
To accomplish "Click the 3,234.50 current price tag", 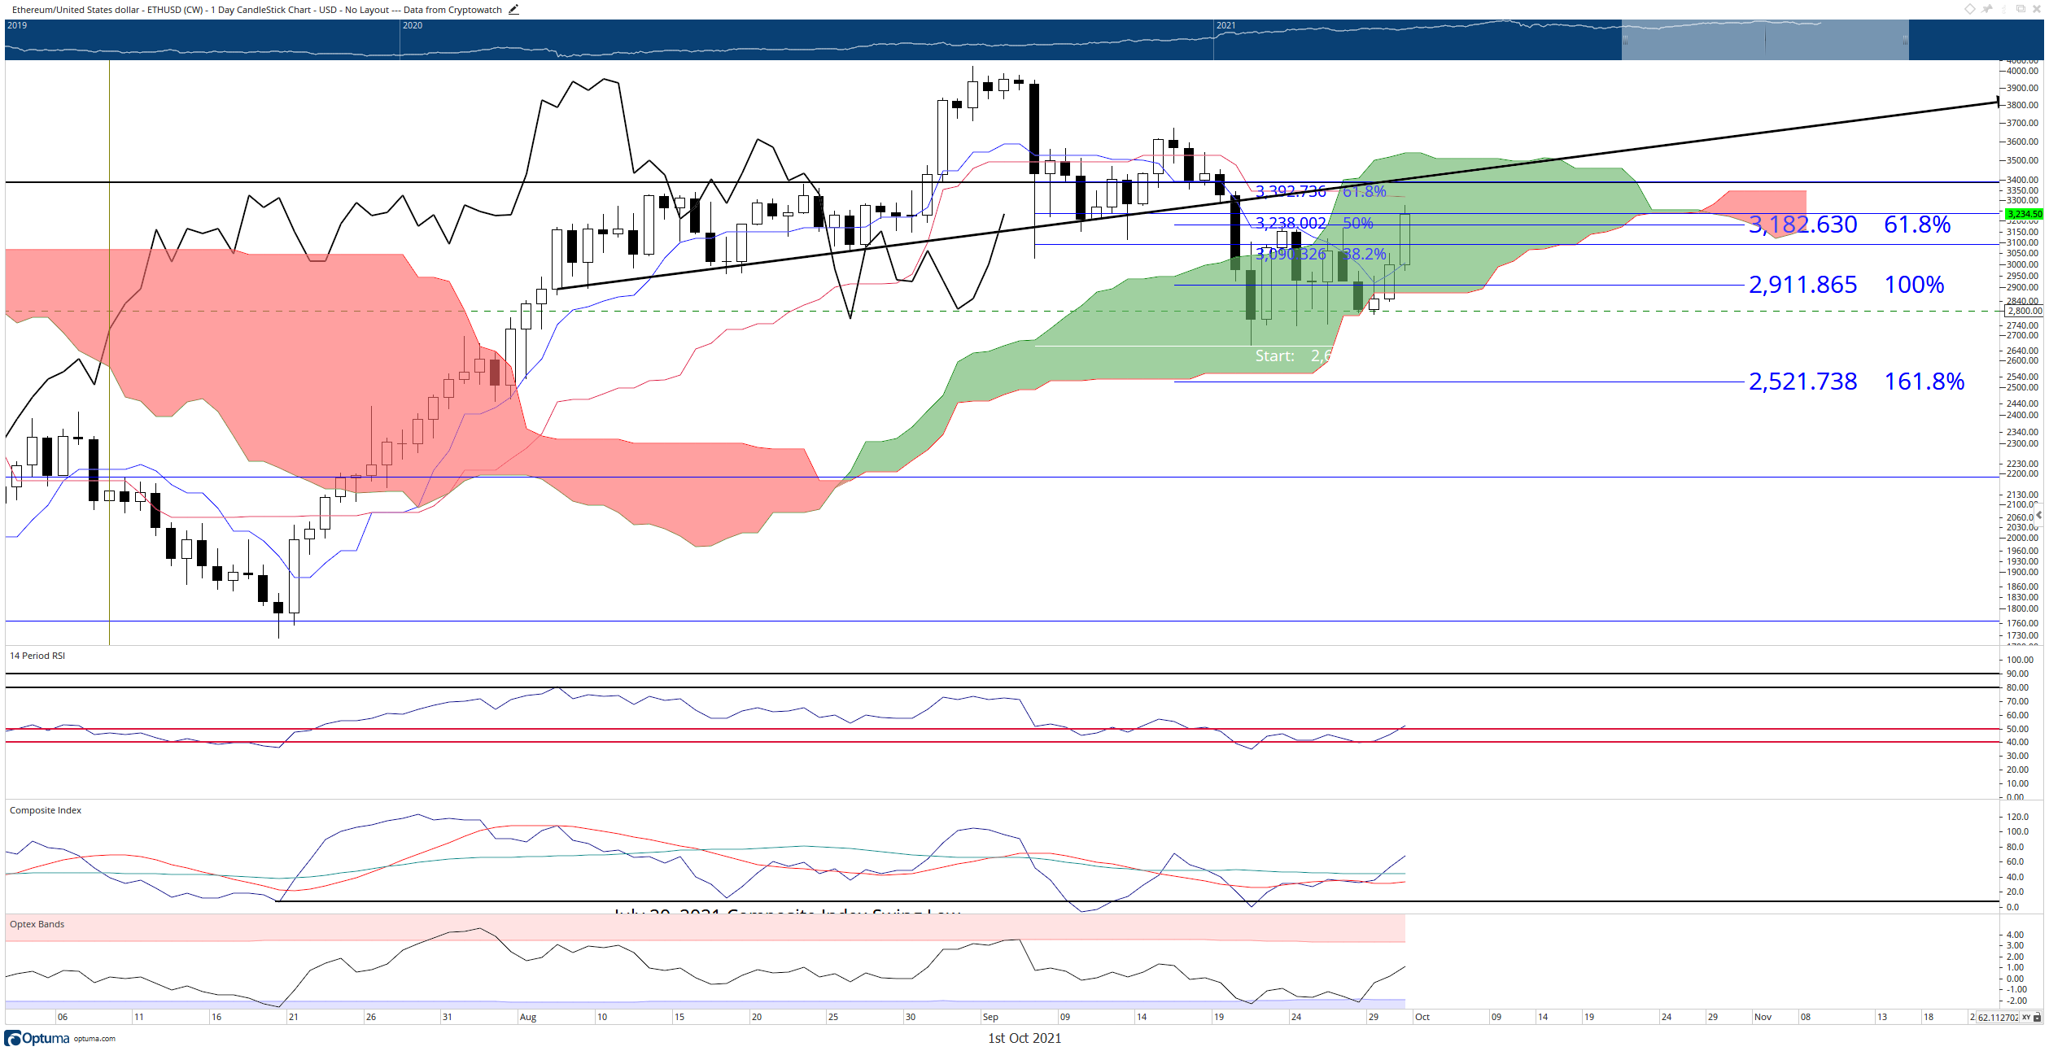I will click(2024, 214).
